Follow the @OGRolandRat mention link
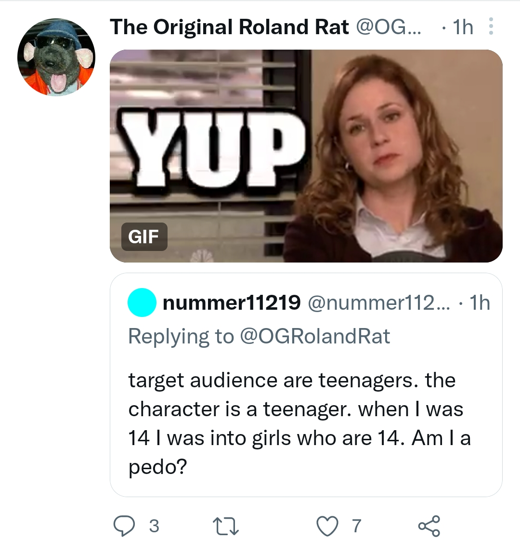Viewport: 520px width, 553px height. click(314, 336)
